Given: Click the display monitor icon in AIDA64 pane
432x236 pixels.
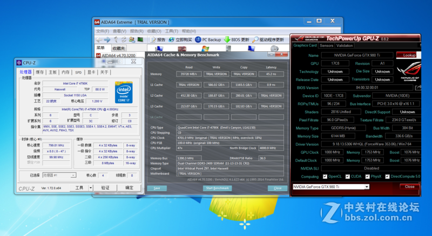Looking at the screenshot, I should (251, 49).
